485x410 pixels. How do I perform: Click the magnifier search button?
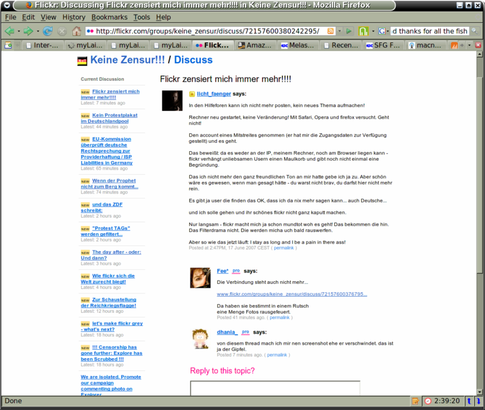click(x=475, y=31)
